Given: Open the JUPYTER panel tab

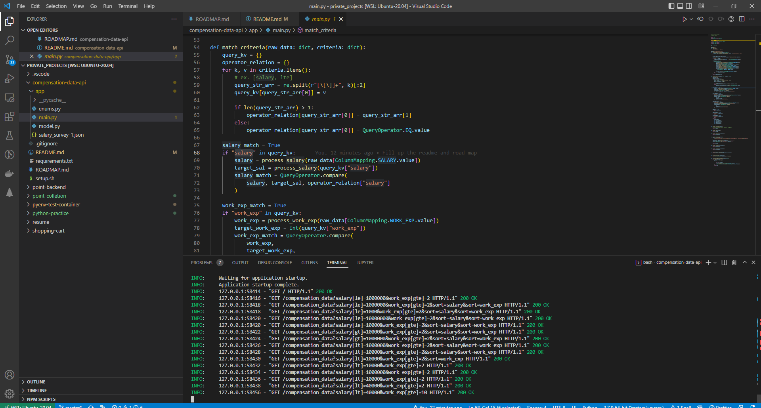Looking at the screenshot, I should click(x=365, y=263).
